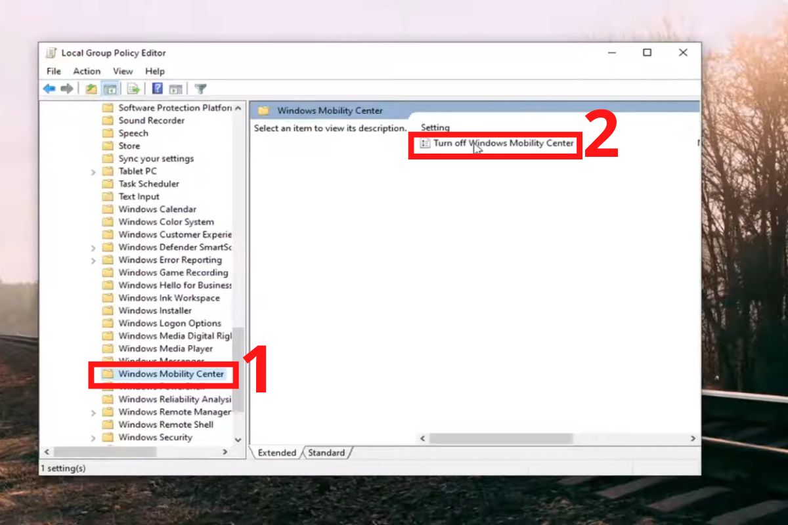The image size is (788, 525).
Task: Click the Display Help for Current Selection icon
Action: (175, 89)
